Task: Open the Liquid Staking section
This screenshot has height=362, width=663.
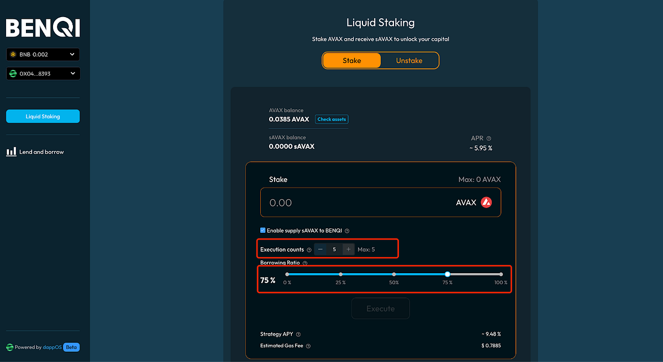Action: (x=43, y=116)
